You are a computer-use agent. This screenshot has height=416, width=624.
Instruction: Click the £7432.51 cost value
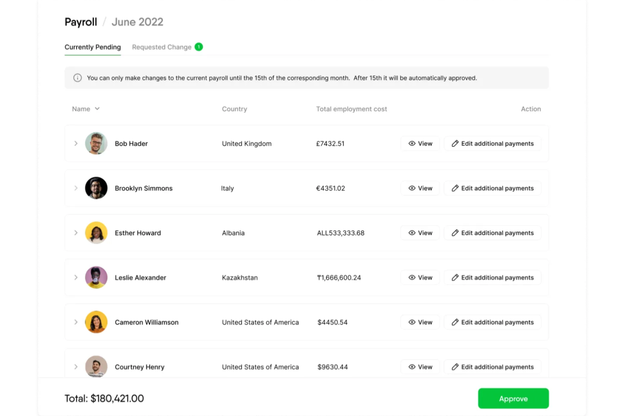pos(331,144)
